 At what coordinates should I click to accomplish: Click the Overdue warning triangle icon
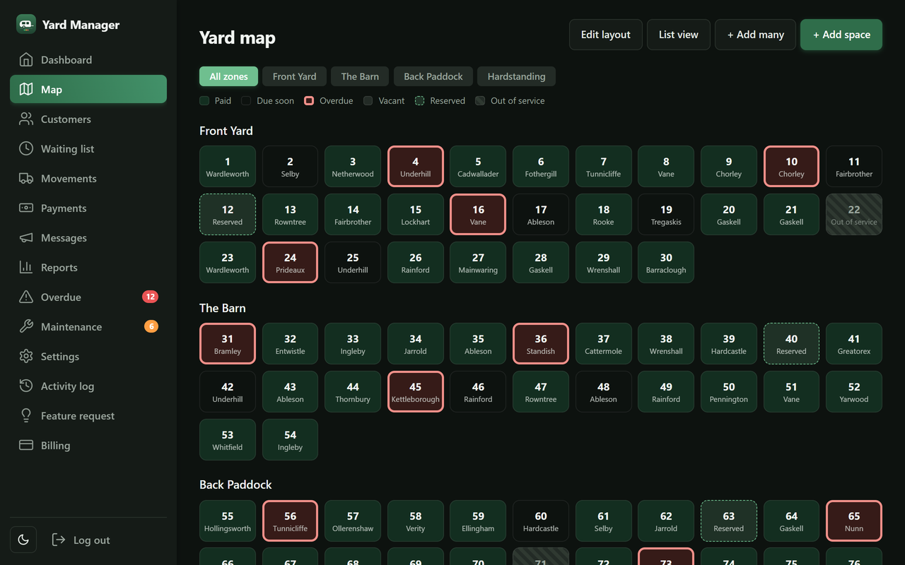coord(26,297)
